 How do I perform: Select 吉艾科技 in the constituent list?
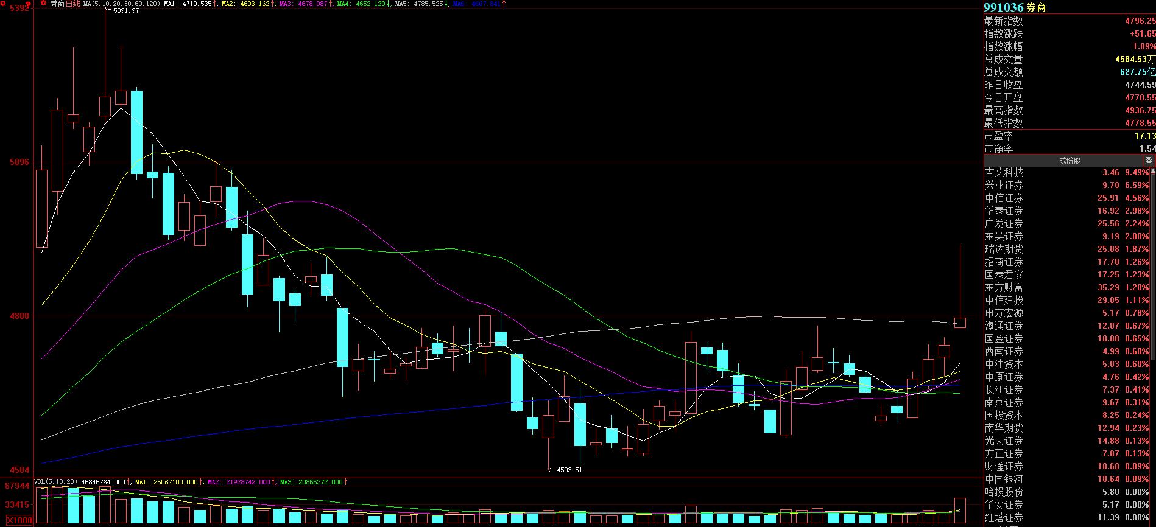click(x=1004, y=173)
